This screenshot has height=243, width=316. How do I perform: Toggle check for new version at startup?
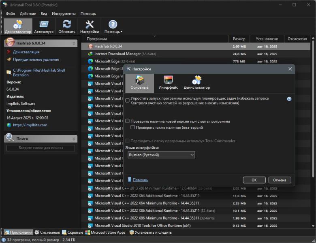[128, 121]
